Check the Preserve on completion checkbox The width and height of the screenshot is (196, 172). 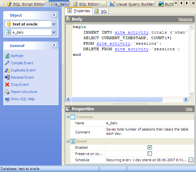[150, 154]
